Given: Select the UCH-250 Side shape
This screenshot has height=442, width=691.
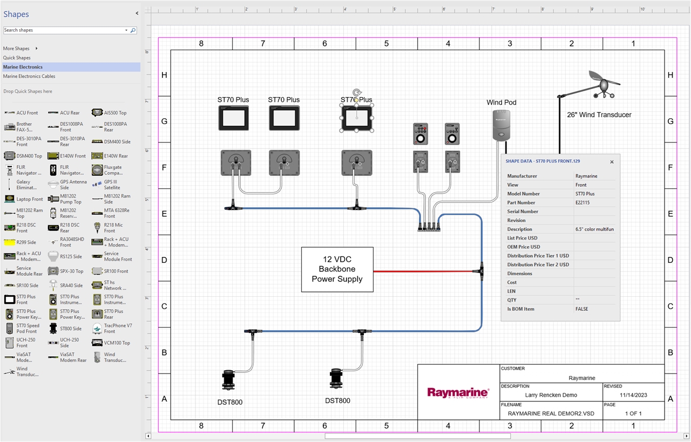Looking at the screenshot, I should tap(64, 343).
